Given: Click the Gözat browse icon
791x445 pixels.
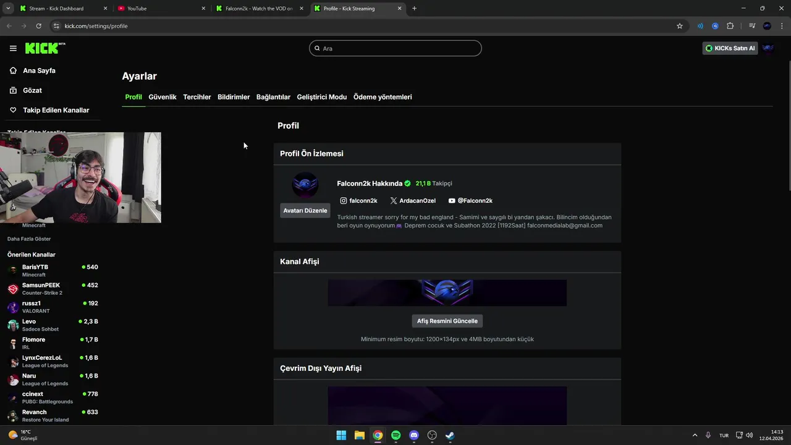Looking at the screenshot, I should pos(13,90).
